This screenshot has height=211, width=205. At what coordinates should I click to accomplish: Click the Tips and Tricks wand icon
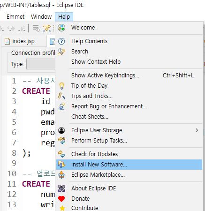click(x=61, y=96)
